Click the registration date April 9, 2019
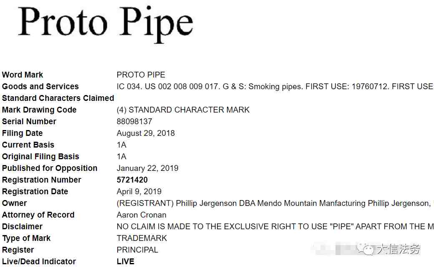The height and width of the screenshot is (268, 434). coord(139,191)
